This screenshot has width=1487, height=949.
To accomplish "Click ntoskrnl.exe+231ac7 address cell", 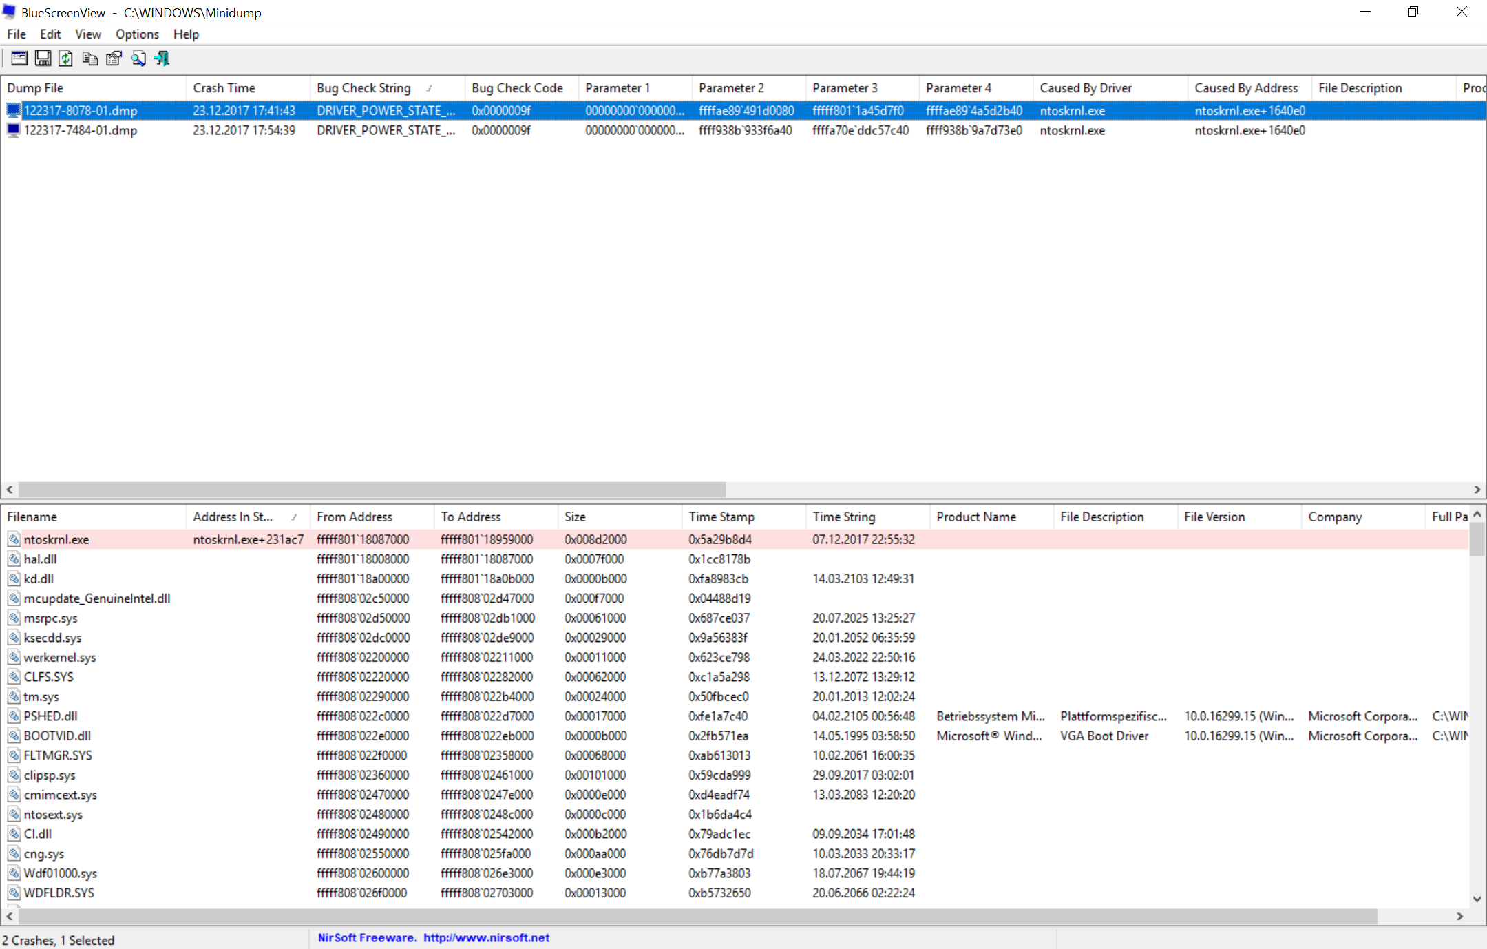I will click(x=249, y=539).
